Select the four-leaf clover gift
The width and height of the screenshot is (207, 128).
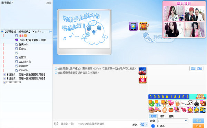click(151, 103)
